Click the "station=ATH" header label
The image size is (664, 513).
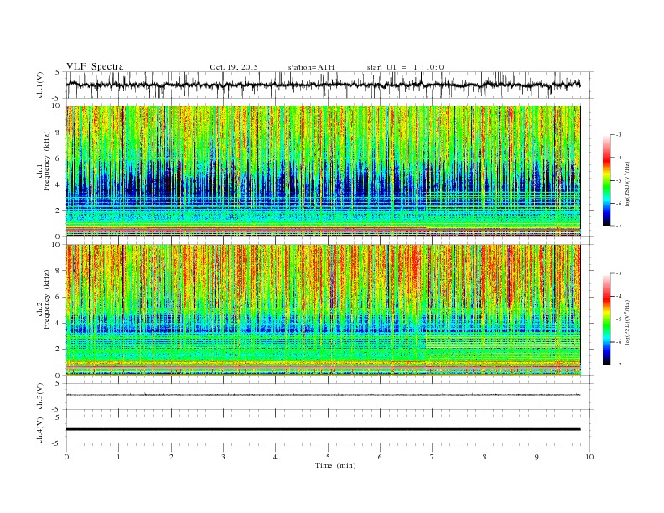[x=311, y=67]
